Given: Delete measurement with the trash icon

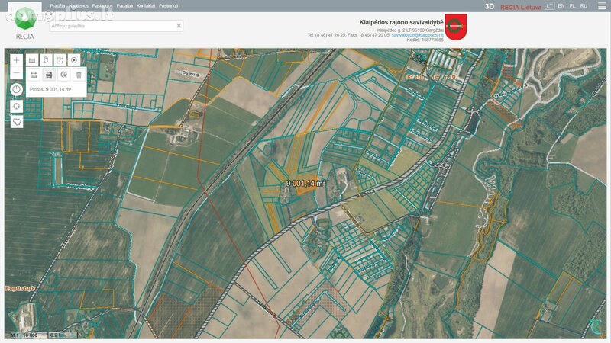Looking at the screenshot, I should click(79, 75).
